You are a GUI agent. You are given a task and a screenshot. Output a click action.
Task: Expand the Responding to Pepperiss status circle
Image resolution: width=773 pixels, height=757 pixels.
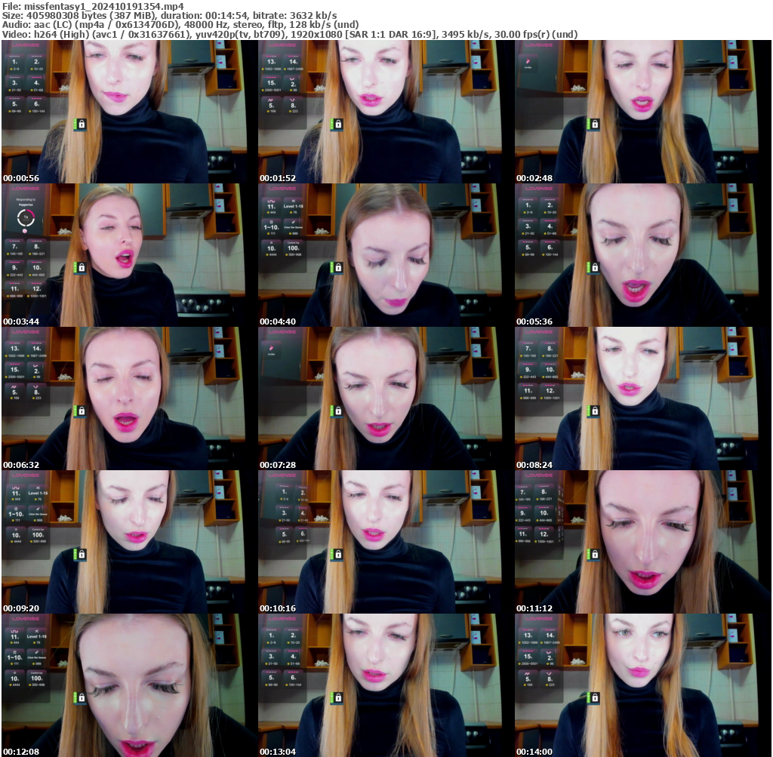click(25, 217)
